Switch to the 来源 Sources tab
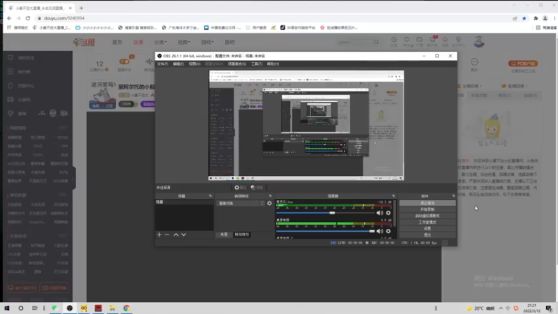 (x=224, y=234)
